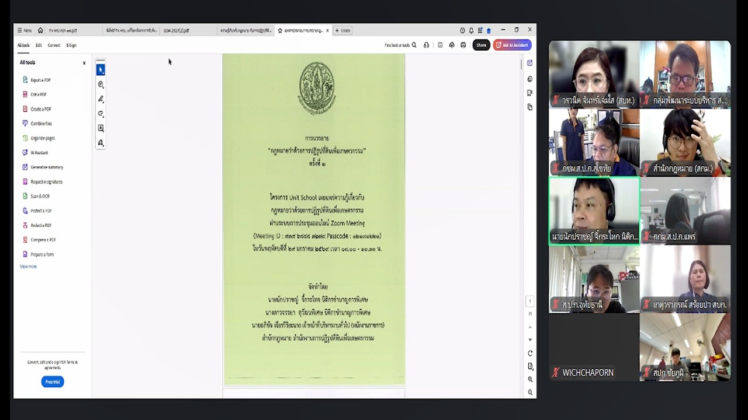Screen dimensions: 748x420
Task: Click the page number input field
Action: (529, 301)
